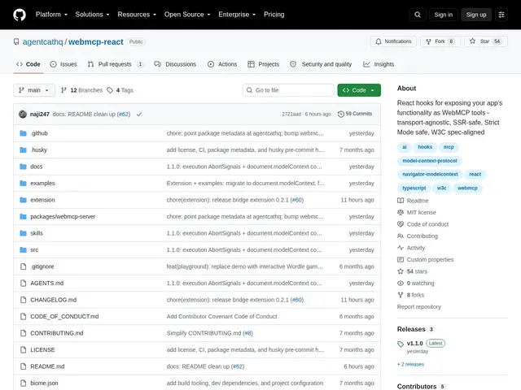
Task: Click the skills folder icon
Action: click(x=23, y=233)
